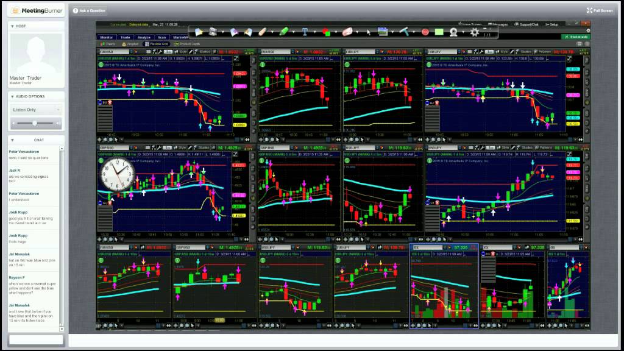Open the Prophet sub-tab
The image size is (624, 351).
coord(130,44)
